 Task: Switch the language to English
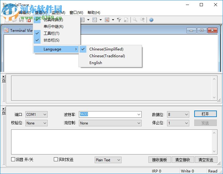pos(110,63)
